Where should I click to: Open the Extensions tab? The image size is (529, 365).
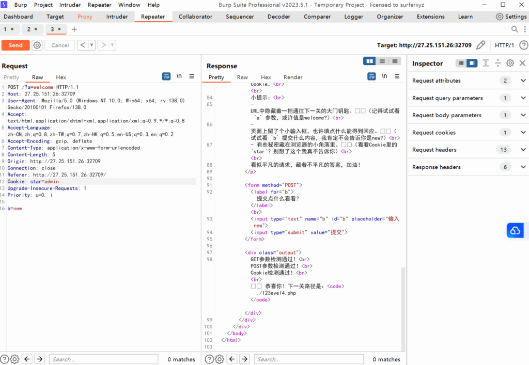point(430,17)
